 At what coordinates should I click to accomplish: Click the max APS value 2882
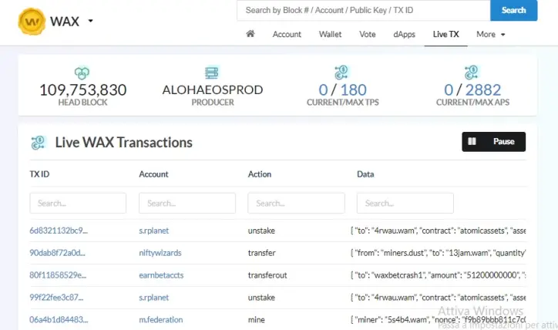pyautogui.click(x=483, y=89)
